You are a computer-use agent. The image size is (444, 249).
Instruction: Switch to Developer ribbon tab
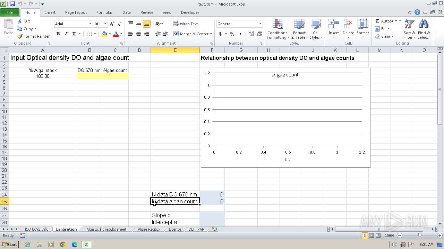pyautogui.click(x=190, y=12)
